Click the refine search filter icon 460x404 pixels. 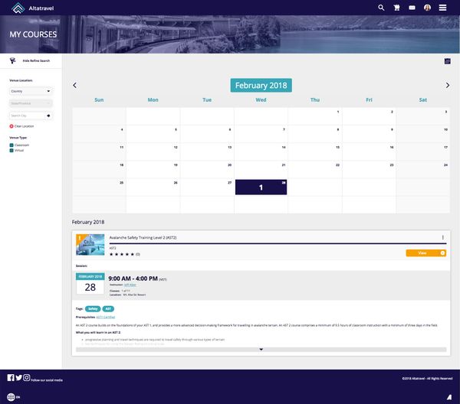12,60
